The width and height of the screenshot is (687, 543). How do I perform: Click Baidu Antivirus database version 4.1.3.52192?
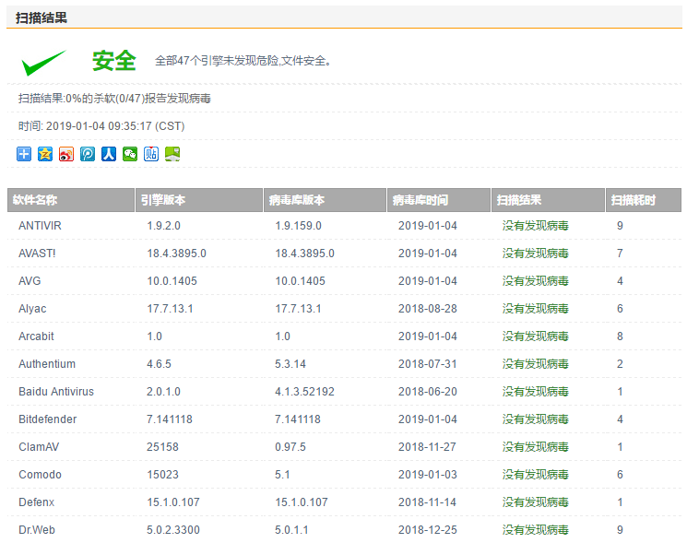click(304, 392)
